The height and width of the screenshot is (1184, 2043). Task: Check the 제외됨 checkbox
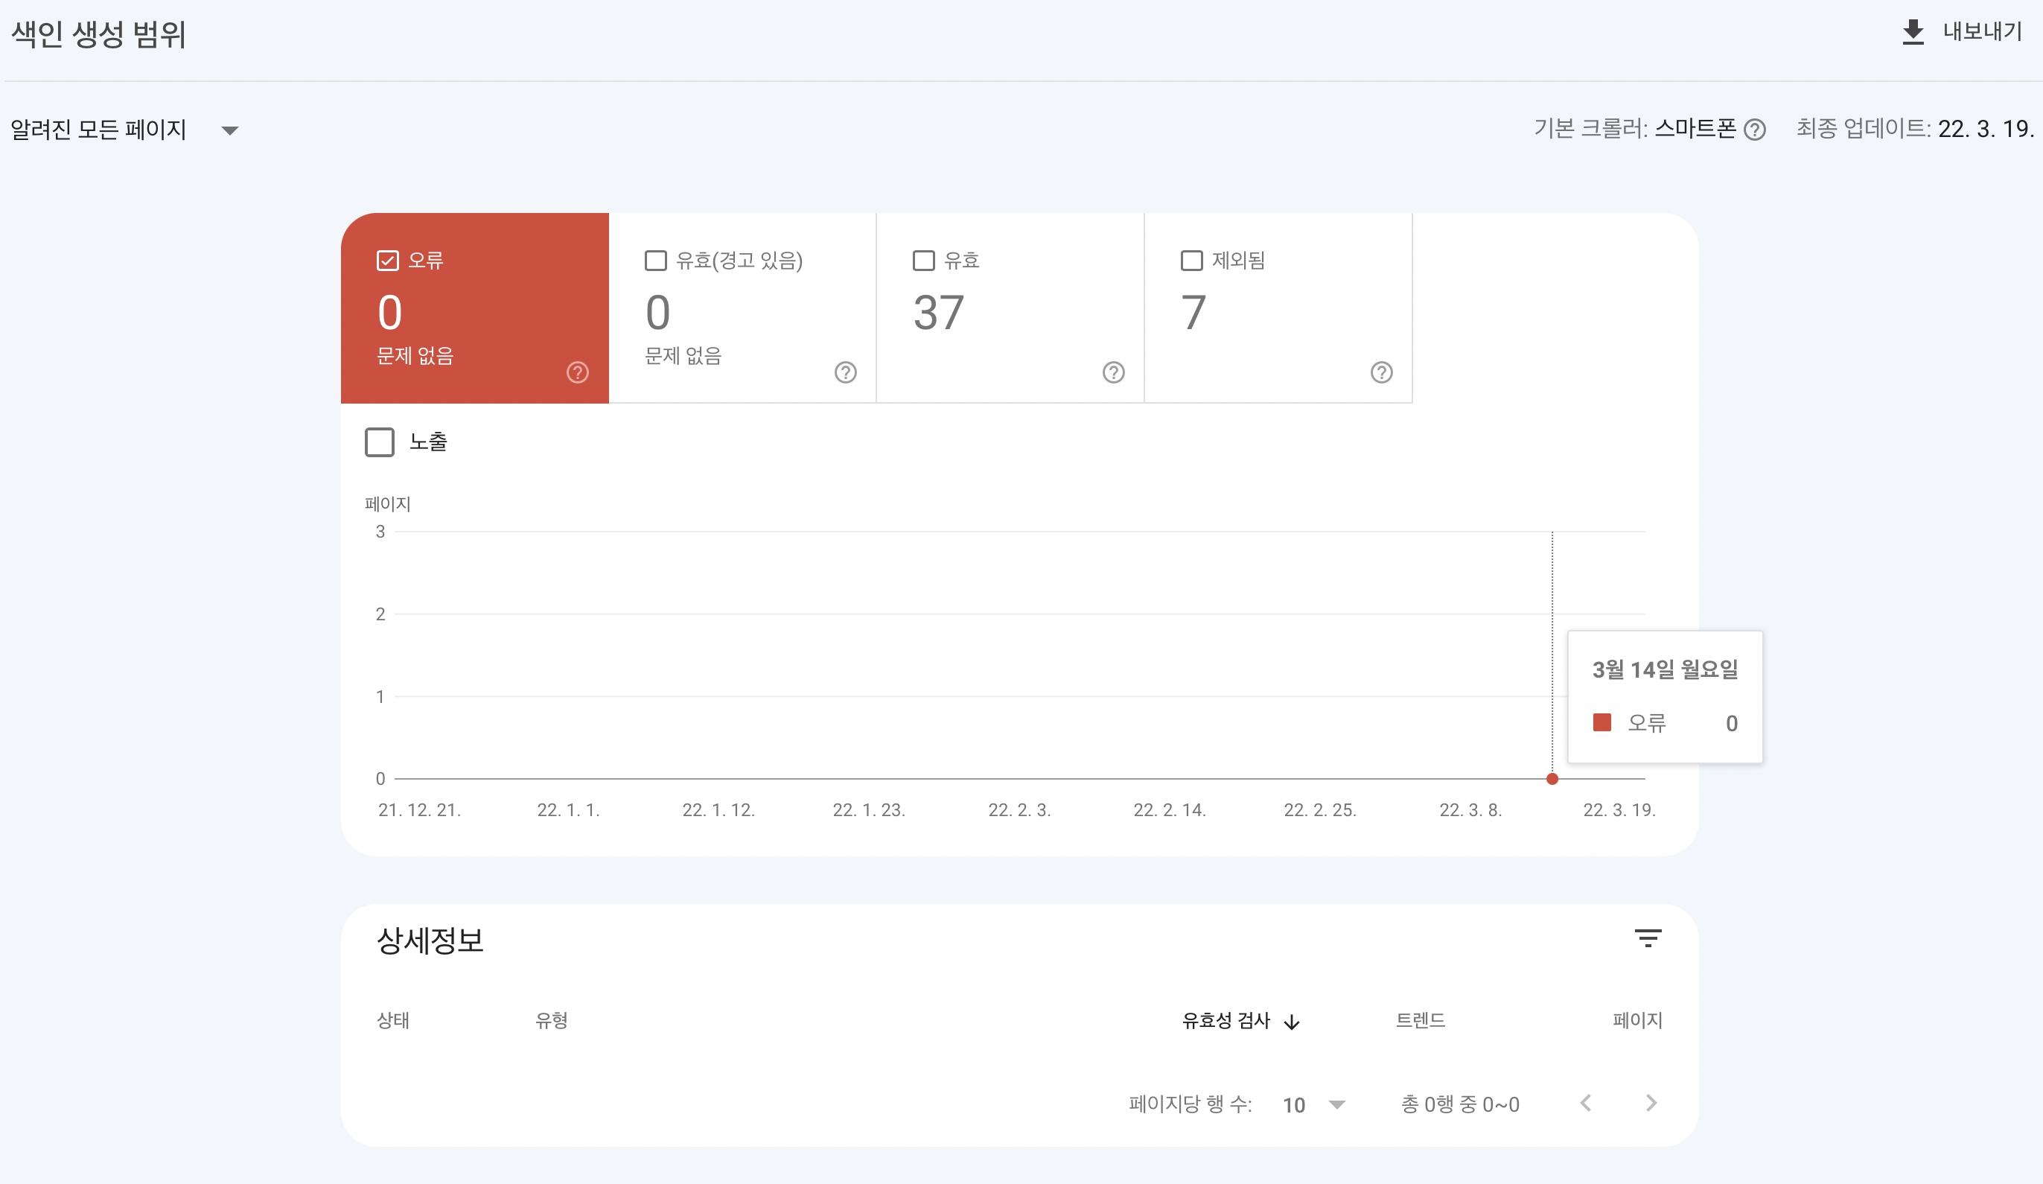coord(1191,261)
